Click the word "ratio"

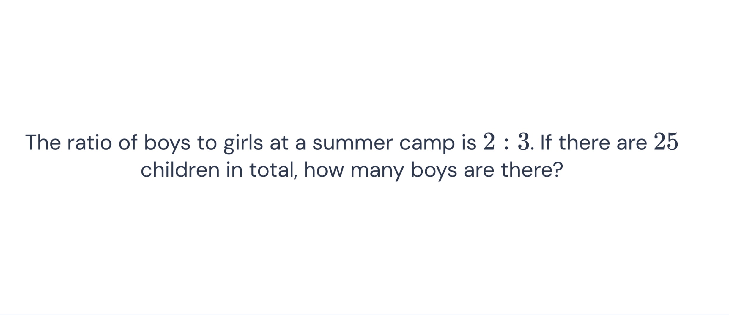pyautogui.click(x=89, y=142)
